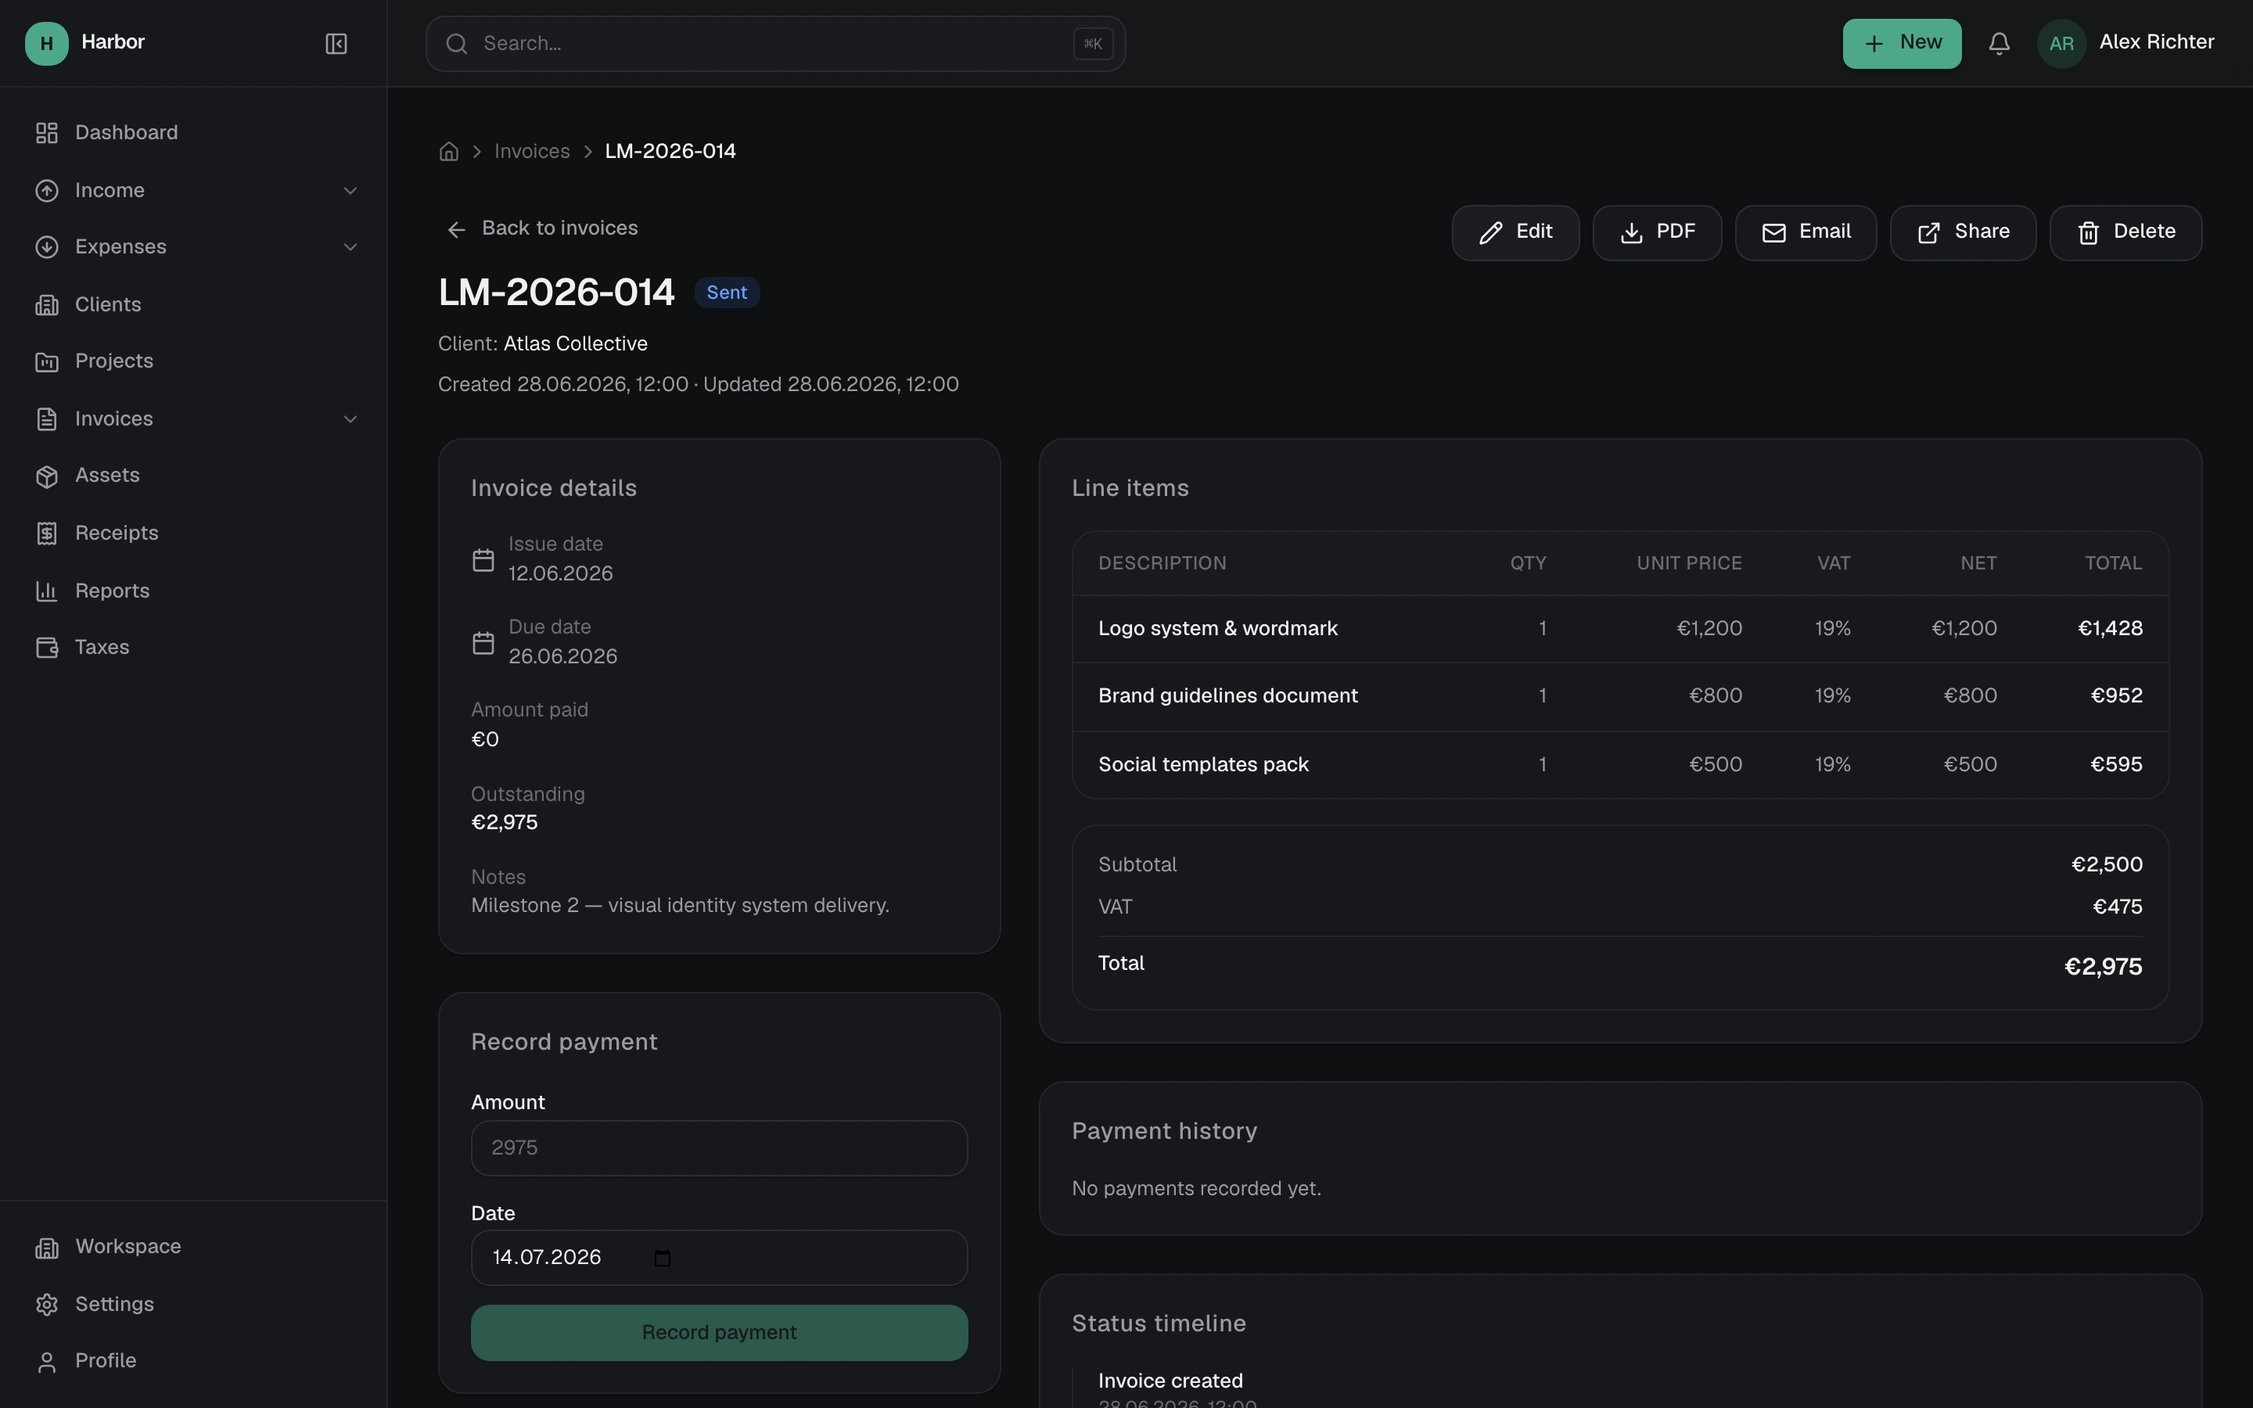The height and width of the screenshot is (1408, 2253).
Task: Expand the Invoices submenu chevron
Action: [x=350, y=420]
